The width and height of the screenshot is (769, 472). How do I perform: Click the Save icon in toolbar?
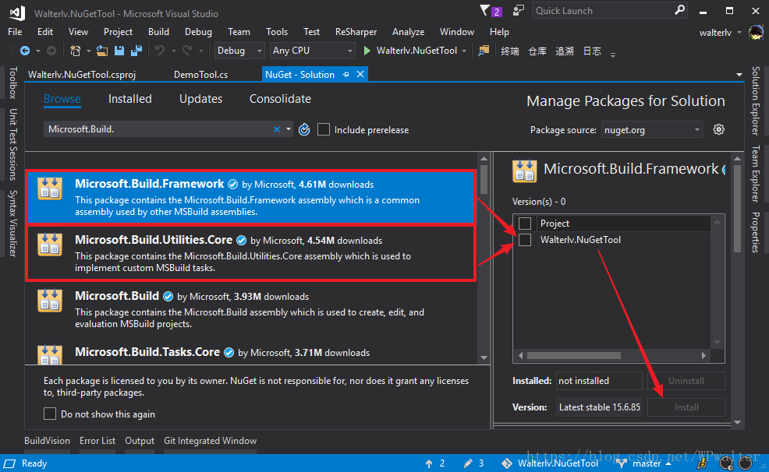coord(119,51)
